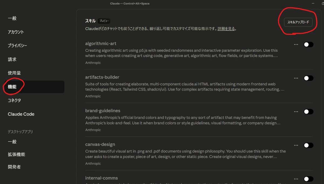Open more options for algorithmic-art skill
The image size is (324, 184).
tap(296, 44)
